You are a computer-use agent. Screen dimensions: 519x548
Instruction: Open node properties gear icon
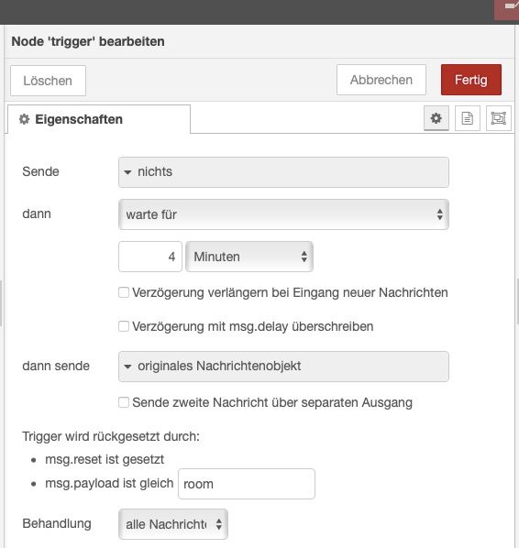(436, 118)
